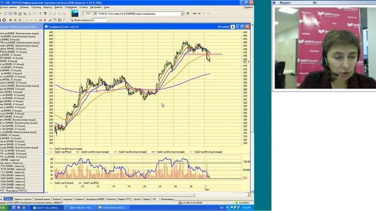Click the first window icon in top toolbar
This screenshot has width=376, height=211.
coord(5,13)
